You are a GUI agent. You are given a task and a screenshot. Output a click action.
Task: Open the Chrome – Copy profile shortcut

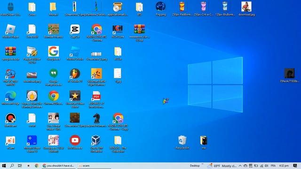[x=118, y=122]
